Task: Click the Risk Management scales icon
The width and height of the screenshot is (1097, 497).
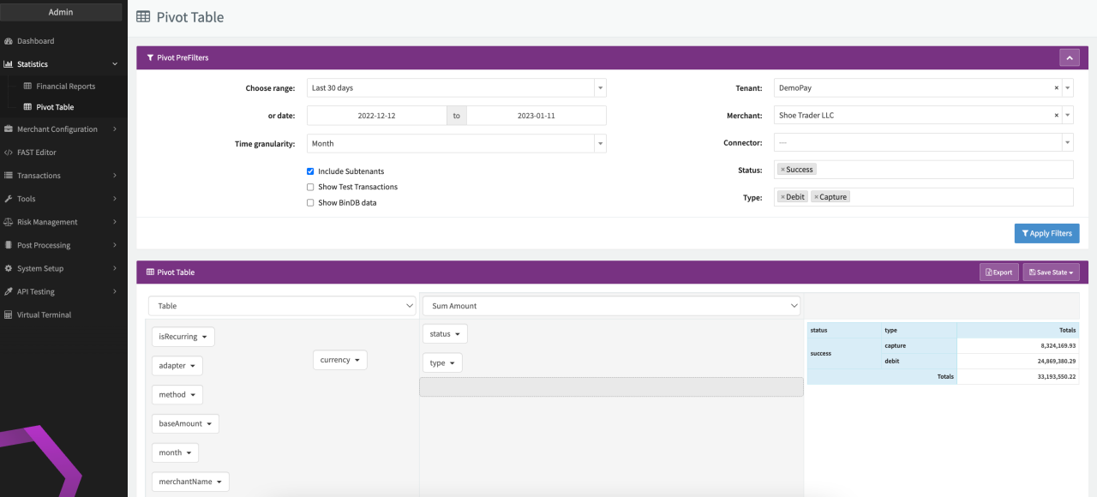Action: coord(9,222)
